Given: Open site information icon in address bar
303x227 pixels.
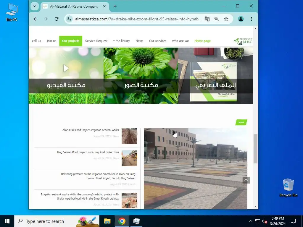Looking at the screenshot, I should (69, 19).
